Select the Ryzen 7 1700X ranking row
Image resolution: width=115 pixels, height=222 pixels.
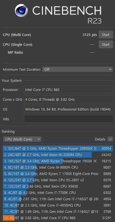(x=58, y=174)
